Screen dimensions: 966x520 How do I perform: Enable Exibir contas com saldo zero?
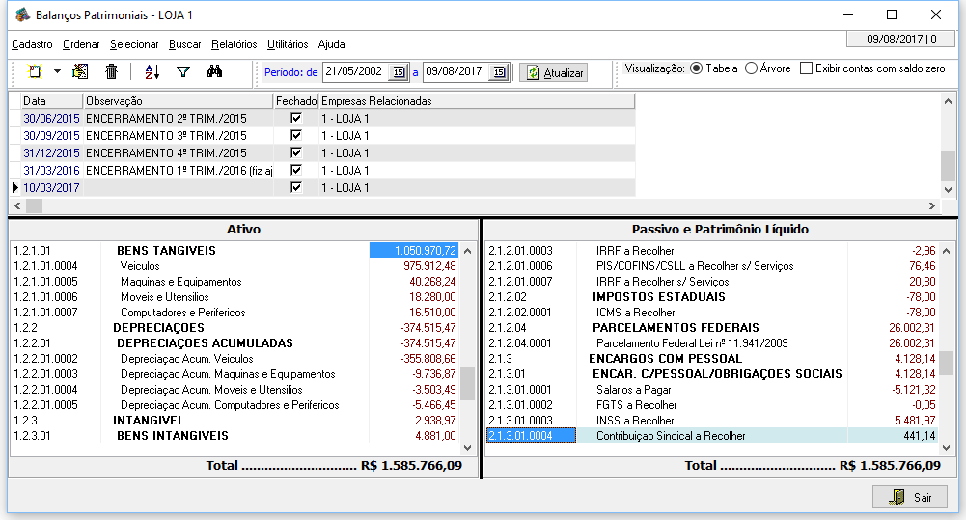click(x=807, y=69)
